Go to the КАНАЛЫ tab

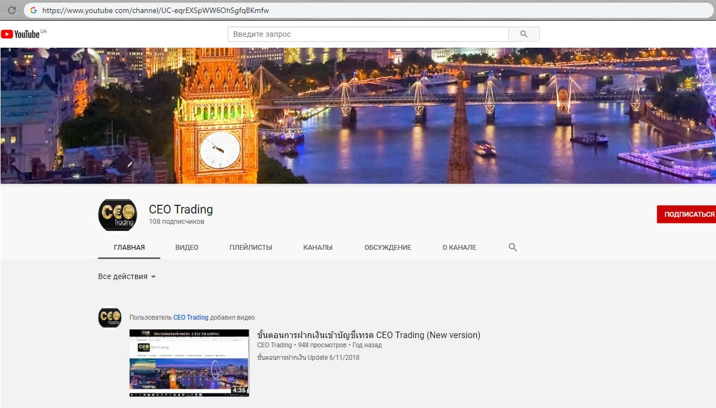(x=318, y=247)
